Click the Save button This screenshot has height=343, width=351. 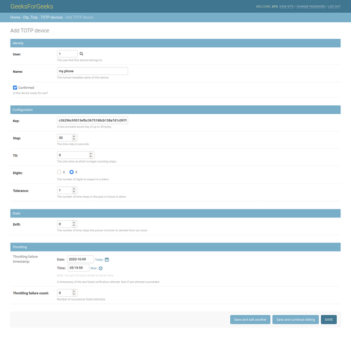point(329,320)
